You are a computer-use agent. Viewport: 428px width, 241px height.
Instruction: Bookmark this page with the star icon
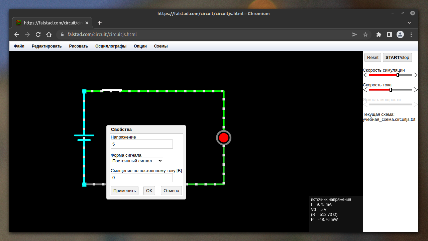pyautogui.click(x=365, y=34)
